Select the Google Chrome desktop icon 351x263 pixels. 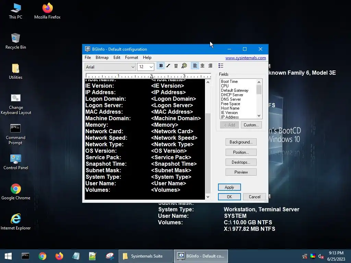tap(16, 192)
